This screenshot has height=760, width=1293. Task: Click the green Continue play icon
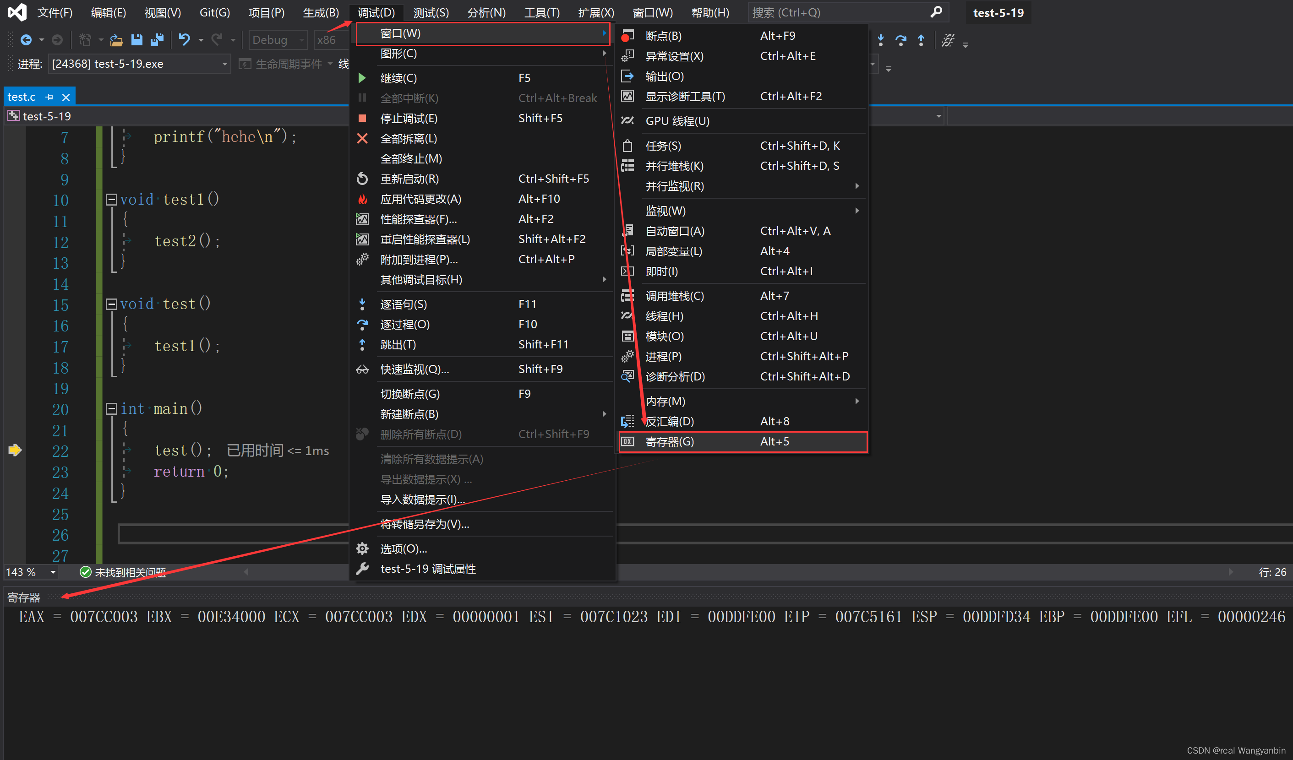(x=362, y=78)
